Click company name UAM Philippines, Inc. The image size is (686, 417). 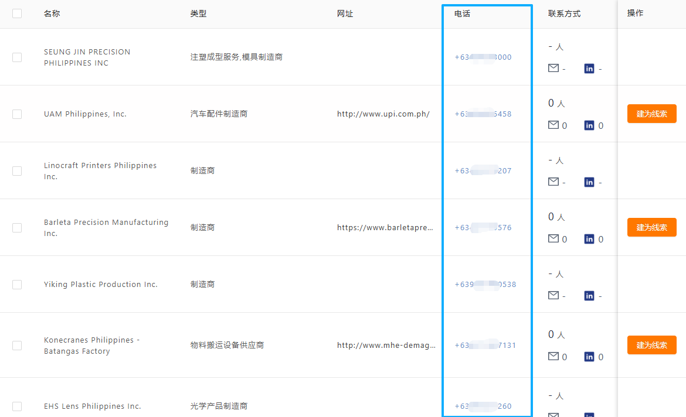point(86,114)
